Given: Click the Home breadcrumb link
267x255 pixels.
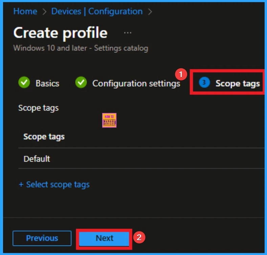Looking at the screenshot, I should tap(25, 11).
